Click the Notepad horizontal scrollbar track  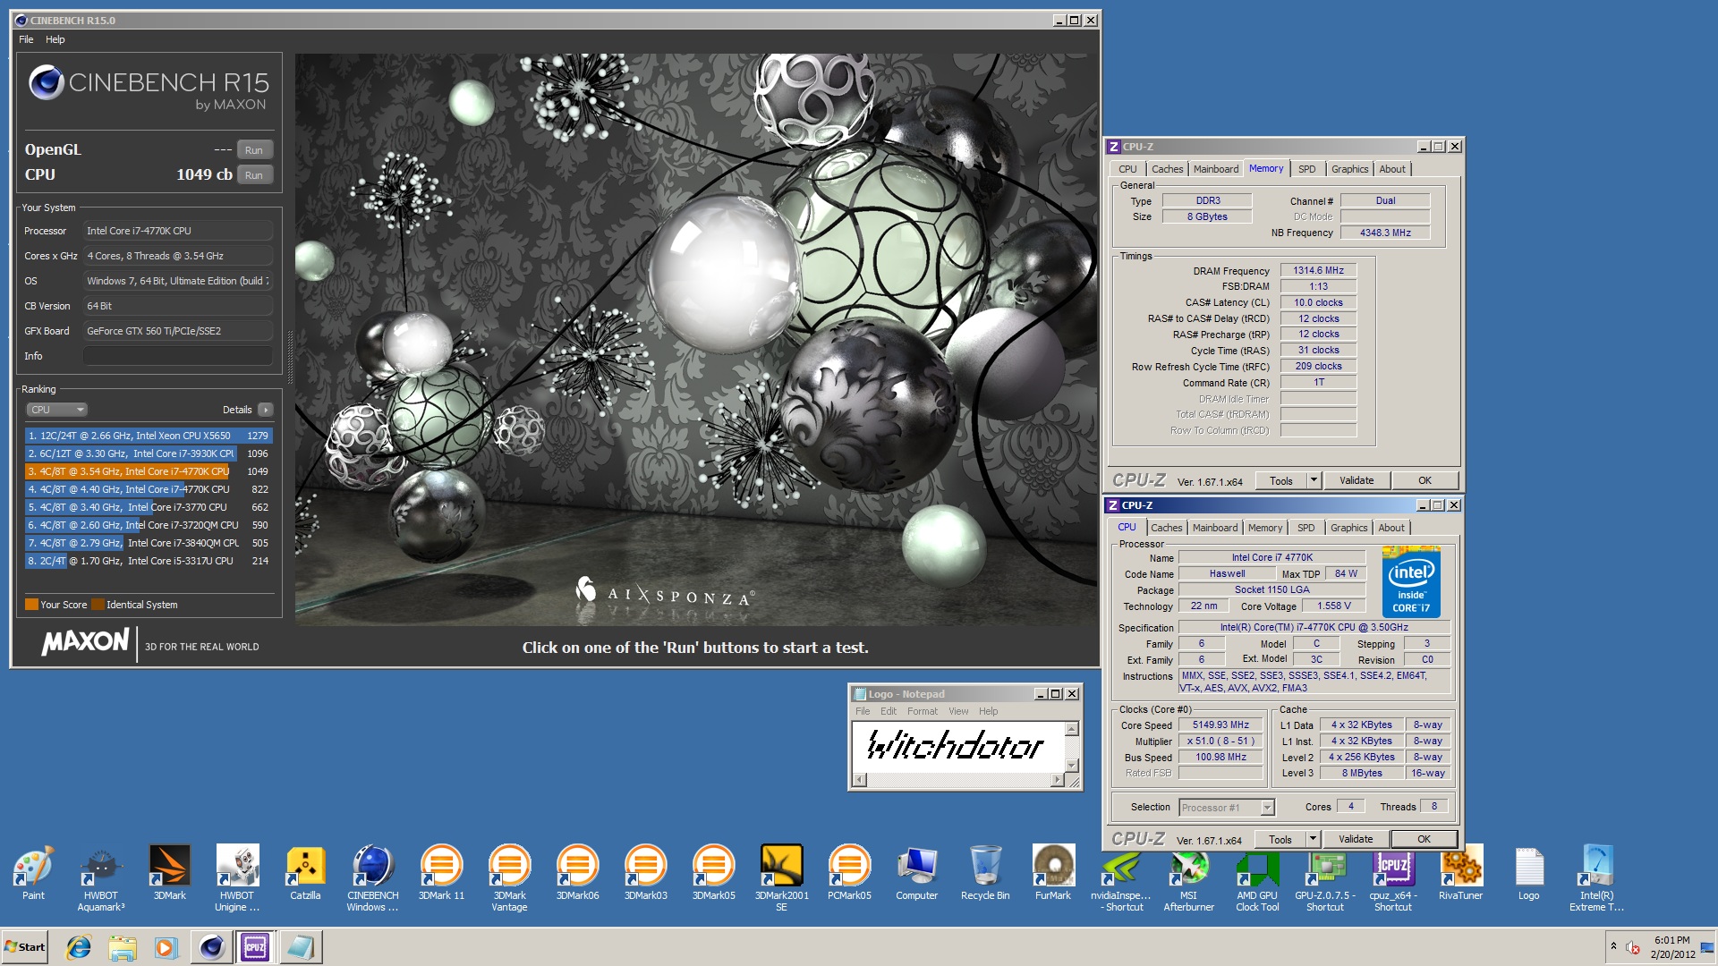coord(957,780)
